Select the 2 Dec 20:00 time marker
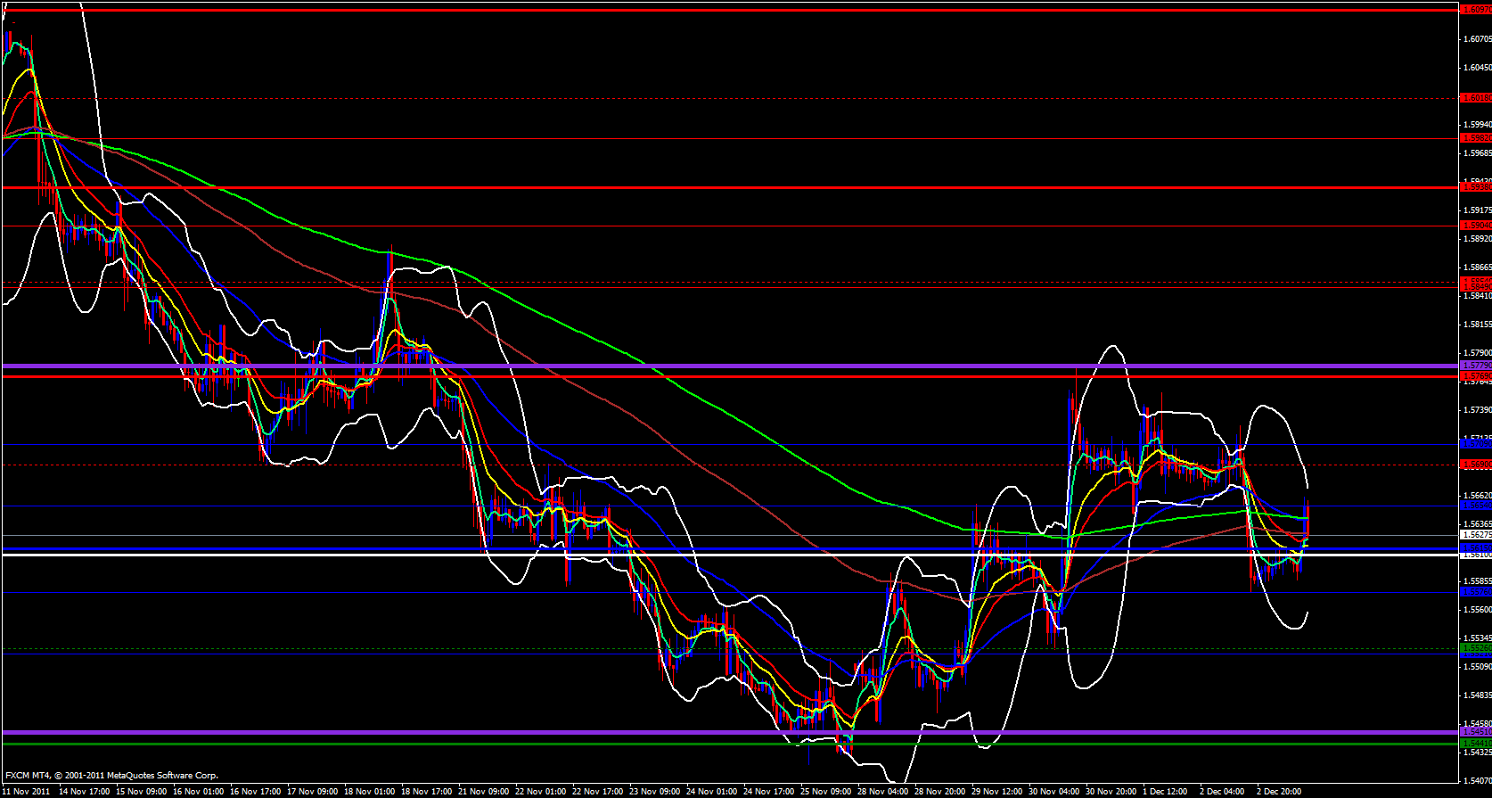The height and width of the screenshot is (798, 1492). pos(1281,791)
